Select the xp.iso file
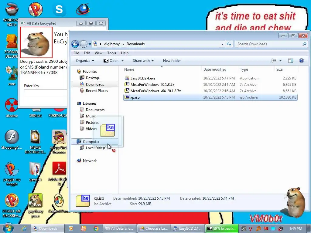This screenshot has width=311, height=233. pos(210,97)
